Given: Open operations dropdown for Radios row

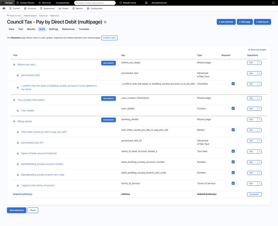Looking at the screenshot, I should click(x=260, y=130).
